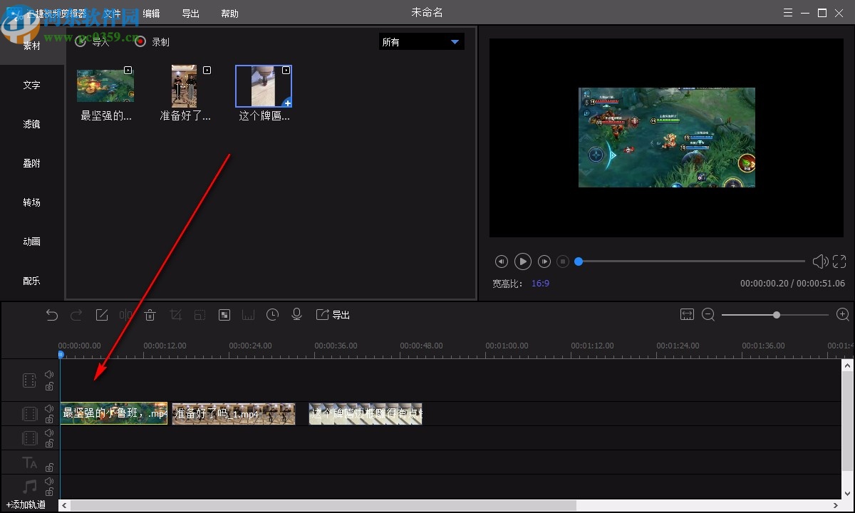Image resolution: width=855 pixels, height=513 pixels.
Task: Open the 帮助 menu
Action: (x=229, y=13)
